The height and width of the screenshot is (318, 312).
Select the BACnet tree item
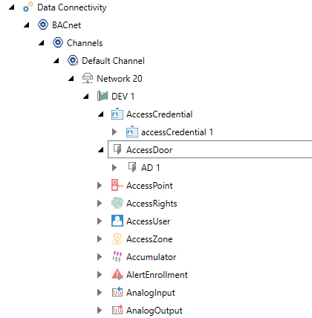coord(66,25)
